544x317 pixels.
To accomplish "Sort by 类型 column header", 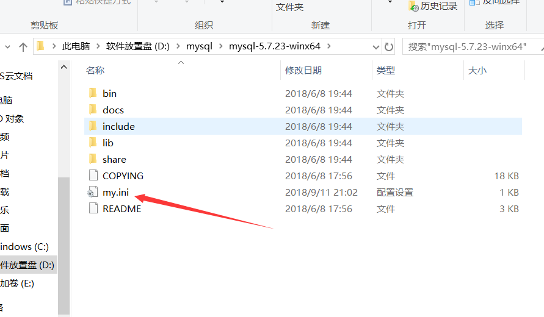I will [386, 70].
